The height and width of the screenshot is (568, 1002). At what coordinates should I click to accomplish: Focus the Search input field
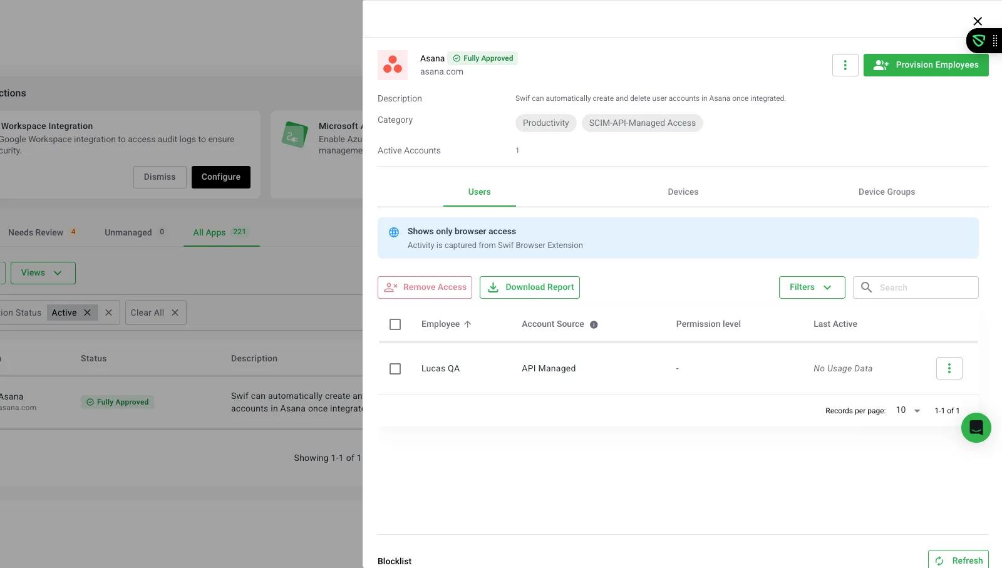(924, 287)
